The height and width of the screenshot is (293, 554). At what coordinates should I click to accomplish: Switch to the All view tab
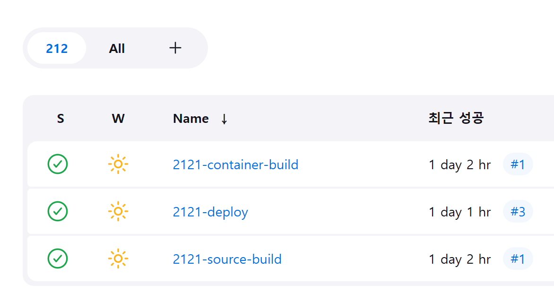point(117,48)
